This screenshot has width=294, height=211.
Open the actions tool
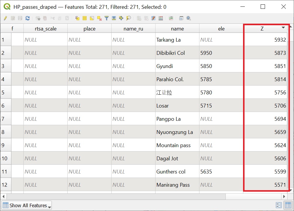[x=189, y=18]
